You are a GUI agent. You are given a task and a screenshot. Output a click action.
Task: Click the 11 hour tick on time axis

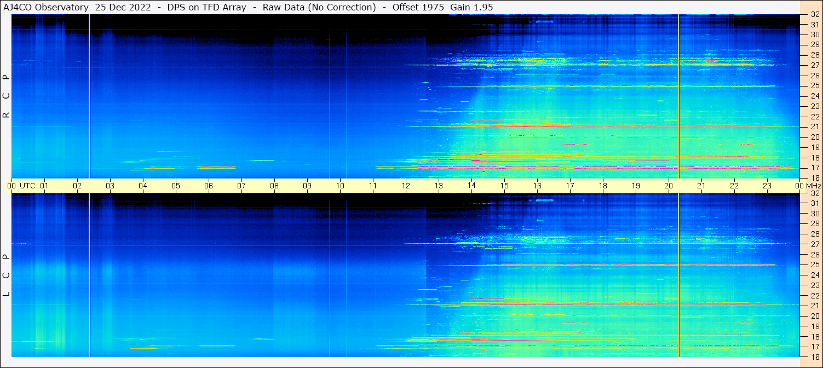[373, 186]
